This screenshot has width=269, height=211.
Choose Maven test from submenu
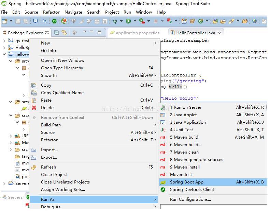tap(213, 175)
